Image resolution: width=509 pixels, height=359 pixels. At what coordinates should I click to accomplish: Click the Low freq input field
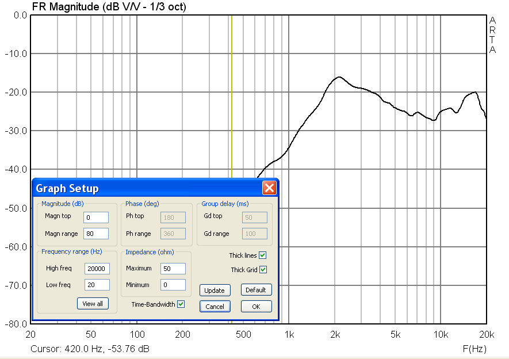(x=97, y=285)
